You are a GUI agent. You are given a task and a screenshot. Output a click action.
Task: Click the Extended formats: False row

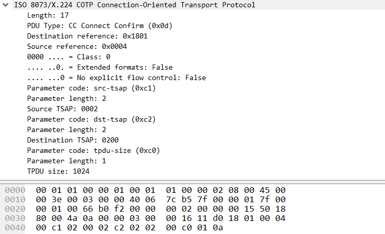[x=99, y=68]
